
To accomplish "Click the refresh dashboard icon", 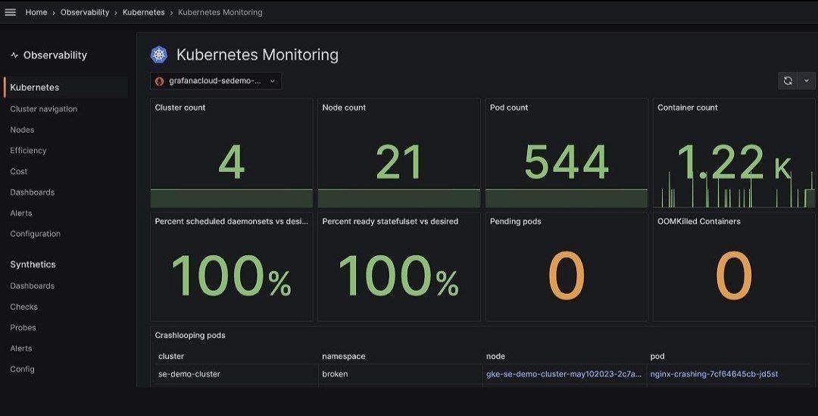I will click(x=788, y=81).
